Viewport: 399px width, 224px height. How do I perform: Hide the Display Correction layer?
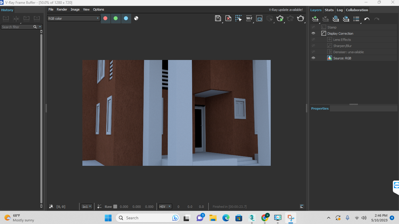coord(313,33)
